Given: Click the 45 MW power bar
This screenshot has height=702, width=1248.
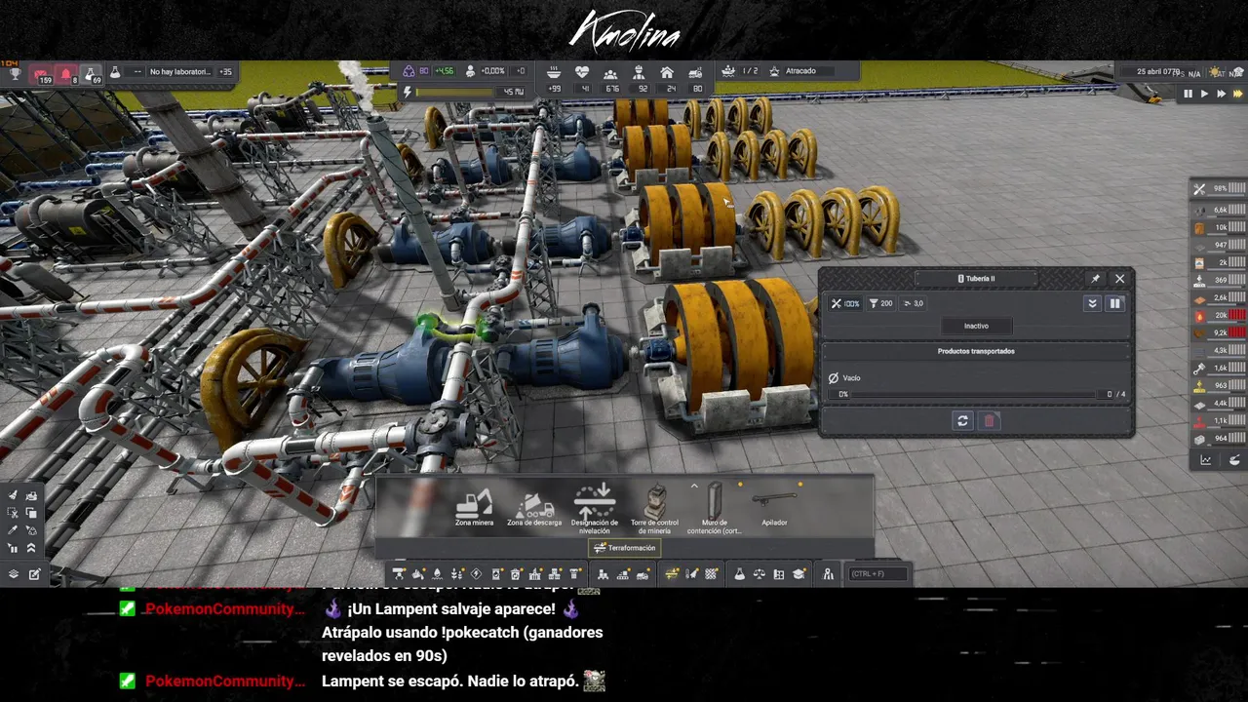Looking at the screenshot, I should click(x=471, y=92).
